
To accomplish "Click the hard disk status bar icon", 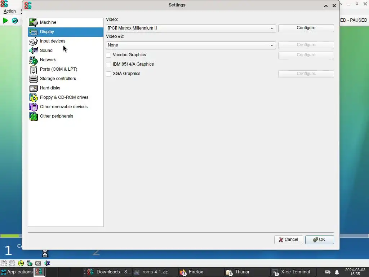I will pos(38,263).
